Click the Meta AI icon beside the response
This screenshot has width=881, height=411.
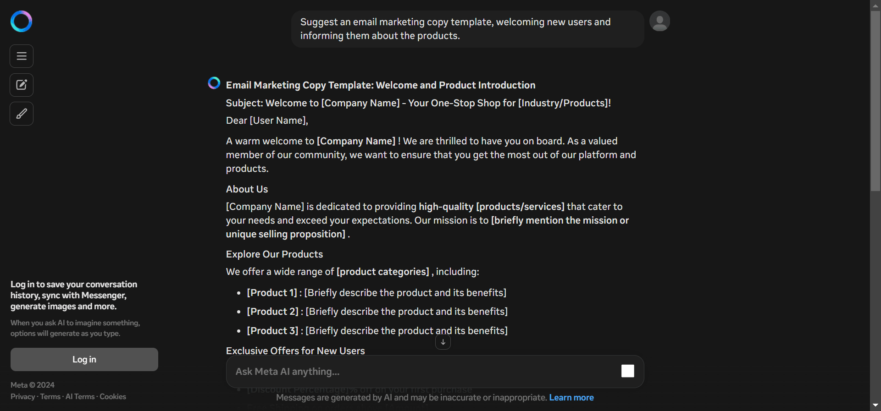point(214,83)
